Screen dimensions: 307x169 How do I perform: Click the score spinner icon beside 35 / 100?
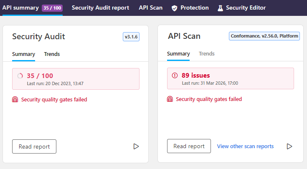20,76
